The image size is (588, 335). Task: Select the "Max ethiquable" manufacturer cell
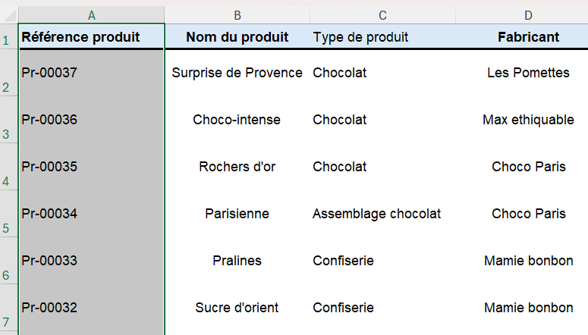pyautogui.click(x=528, y=120)
